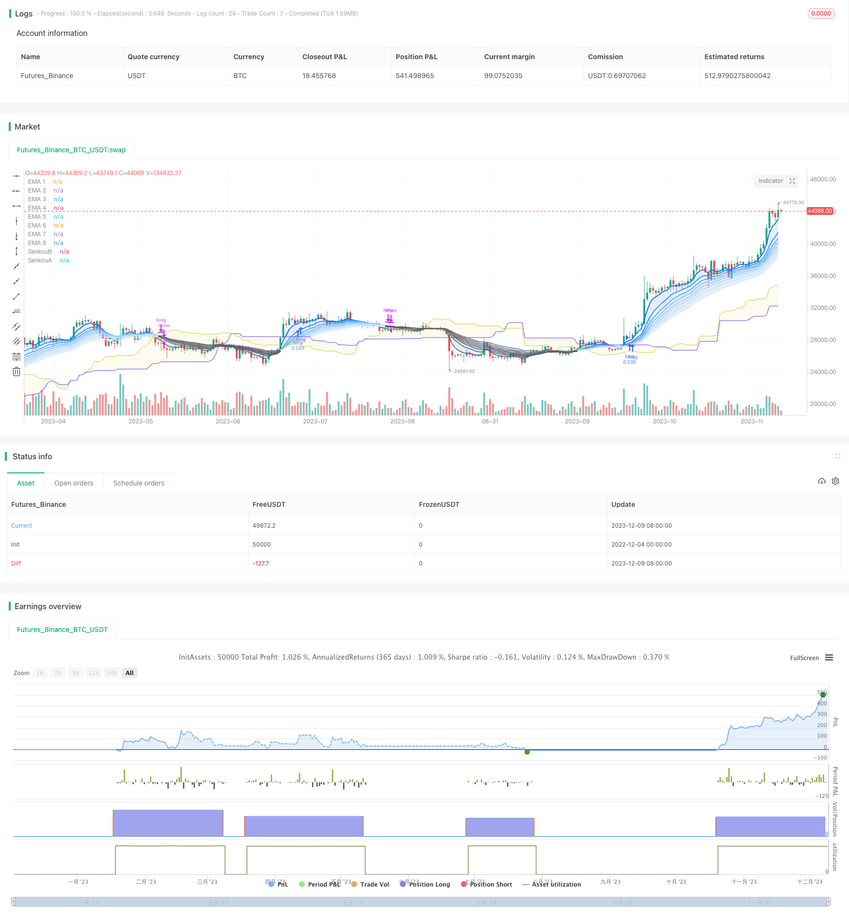The height and width of the screenshot is (921, 849).
Task: Select the price line 123 tool
Action: pos(16,311)
